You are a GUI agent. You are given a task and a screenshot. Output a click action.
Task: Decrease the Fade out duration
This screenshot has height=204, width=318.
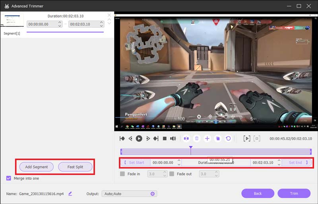[x=216, y=175]
